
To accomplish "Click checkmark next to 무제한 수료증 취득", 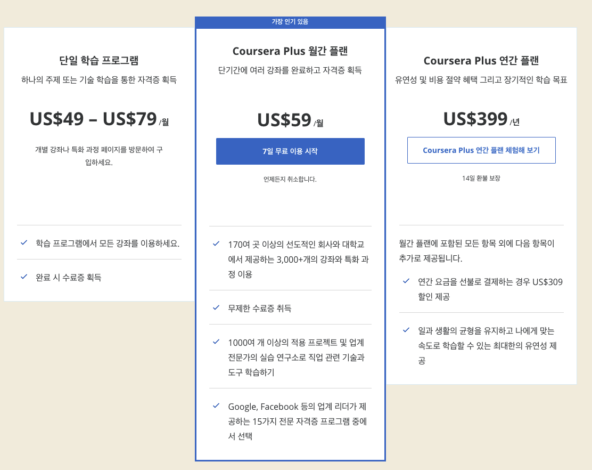I will click(216, 307).
